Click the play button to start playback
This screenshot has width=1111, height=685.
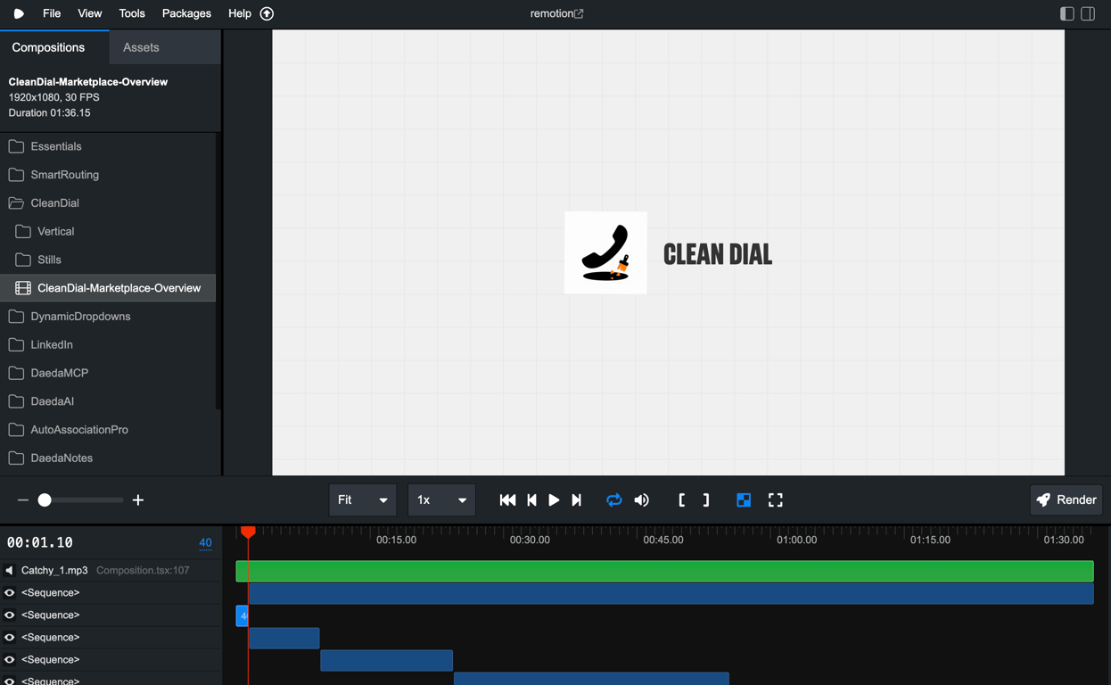[x=554, y=499]
